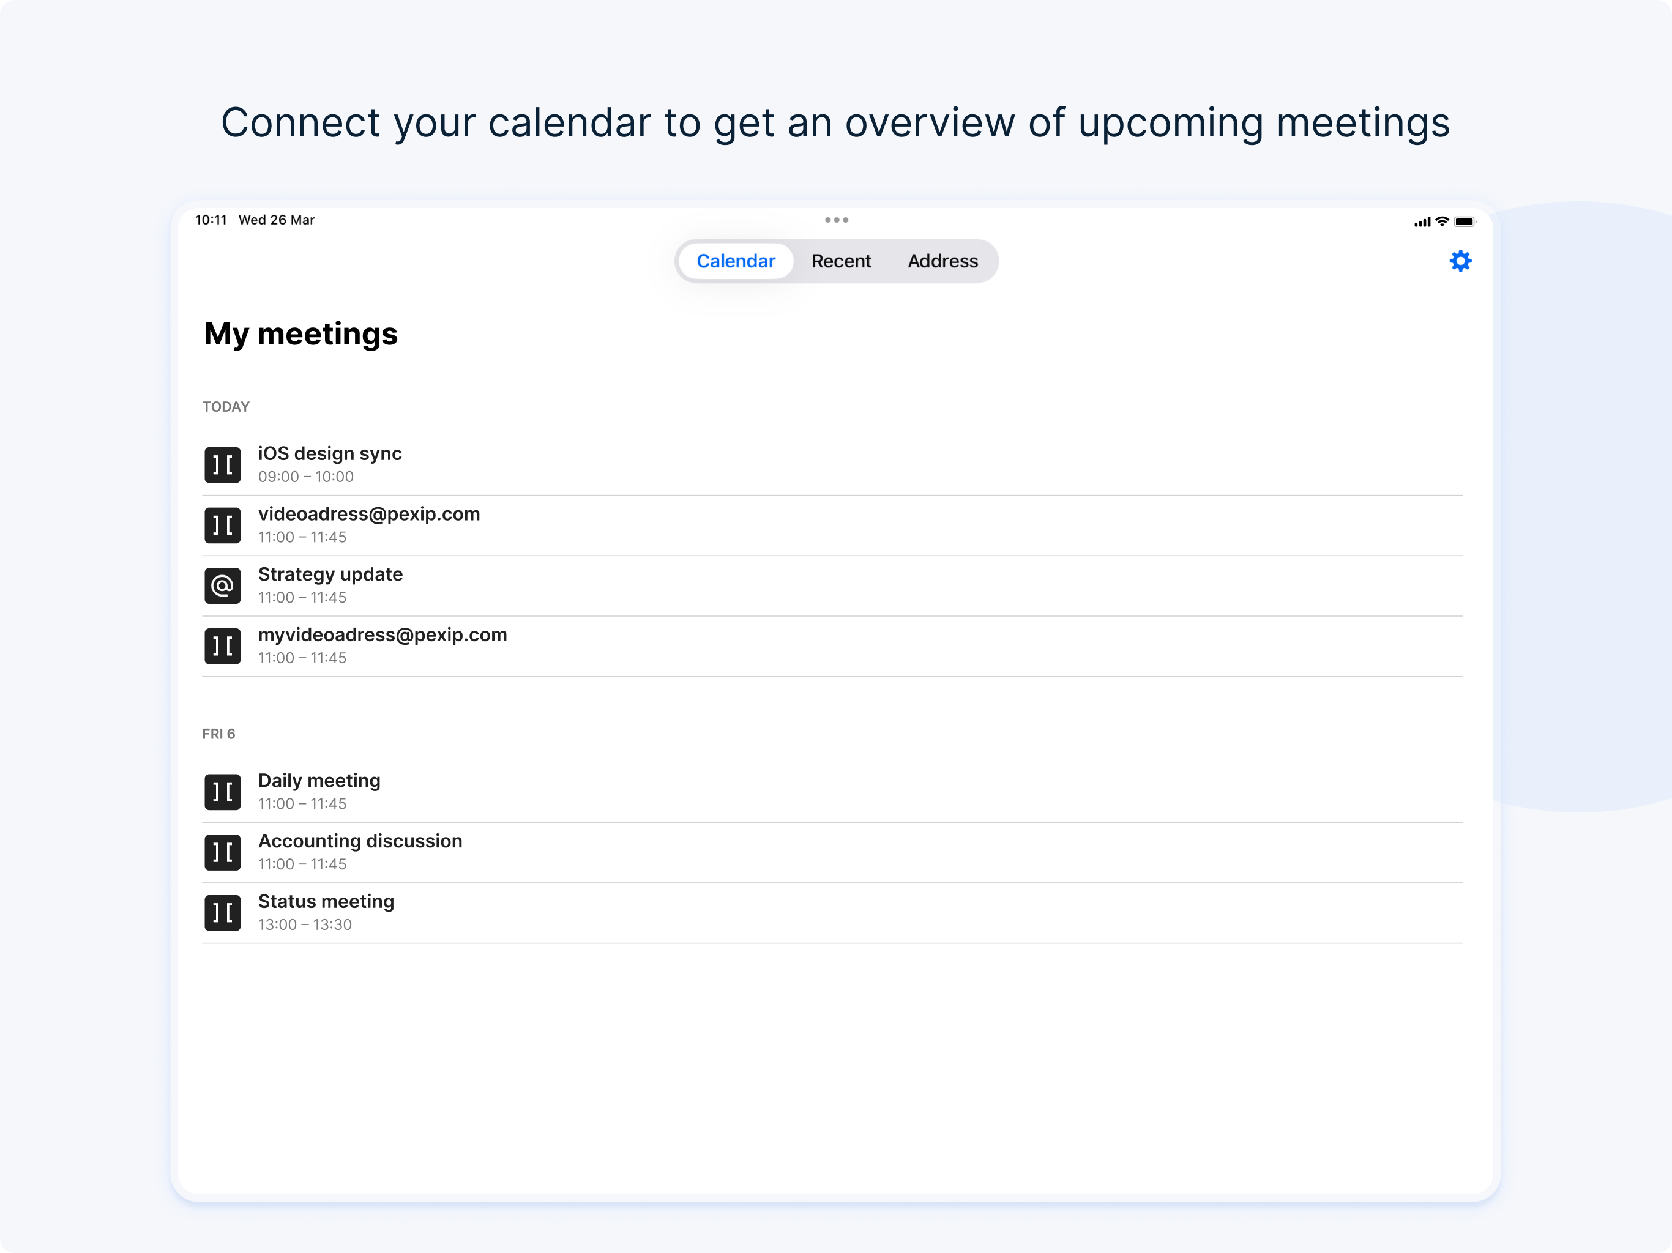The height and width of the screenshot is (1253, 1672).
Task: Open settings with the gear icon
Action: click(1460, 261)
